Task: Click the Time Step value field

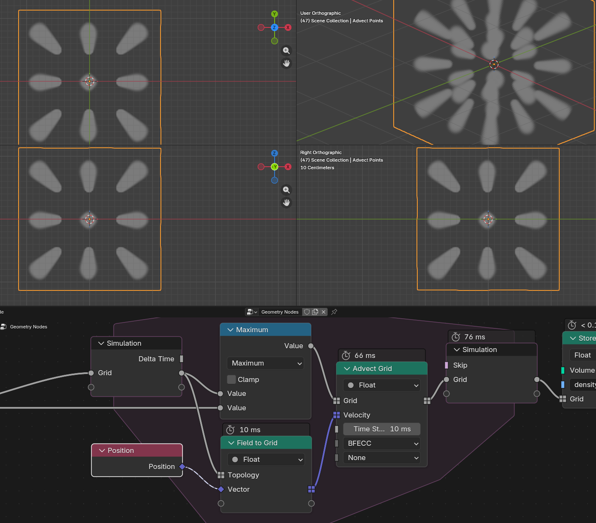Action: pos(382,429)
